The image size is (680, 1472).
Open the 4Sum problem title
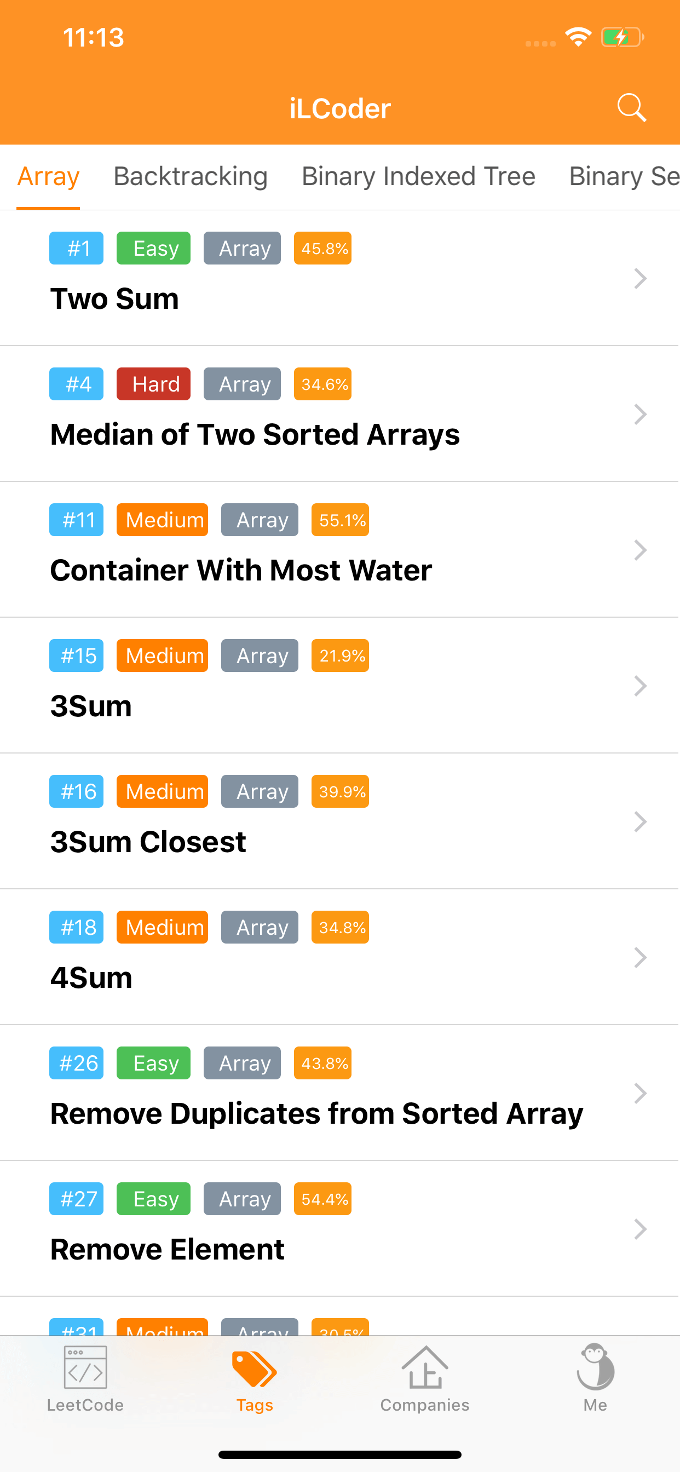tap(91, 978)
